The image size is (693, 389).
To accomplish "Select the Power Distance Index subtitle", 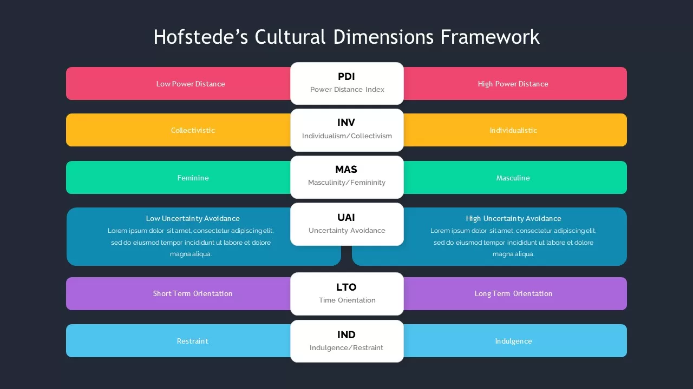I will [x=347, y=90].
